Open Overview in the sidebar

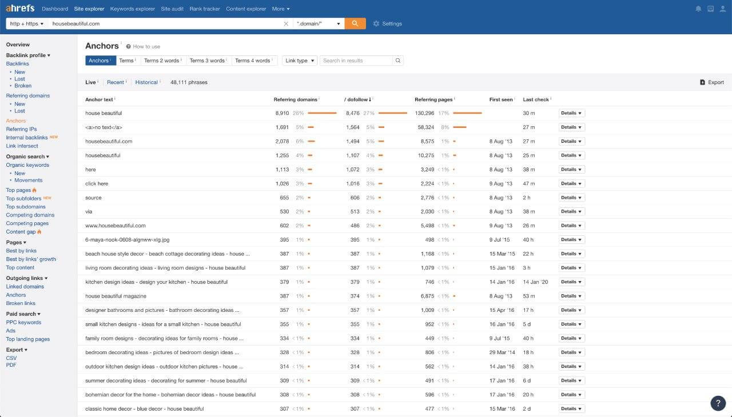coord(18,45)
